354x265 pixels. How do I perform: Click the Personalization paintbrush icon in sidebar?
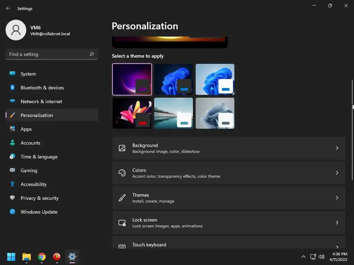(x=12, y=115)
